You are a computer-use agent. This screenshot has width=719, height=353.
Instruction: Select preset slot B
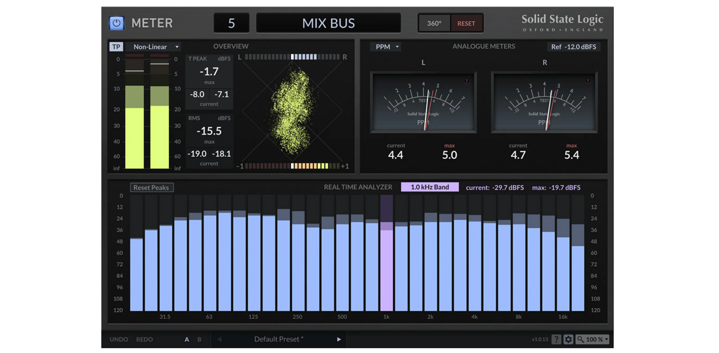click(x=199, y=339)
